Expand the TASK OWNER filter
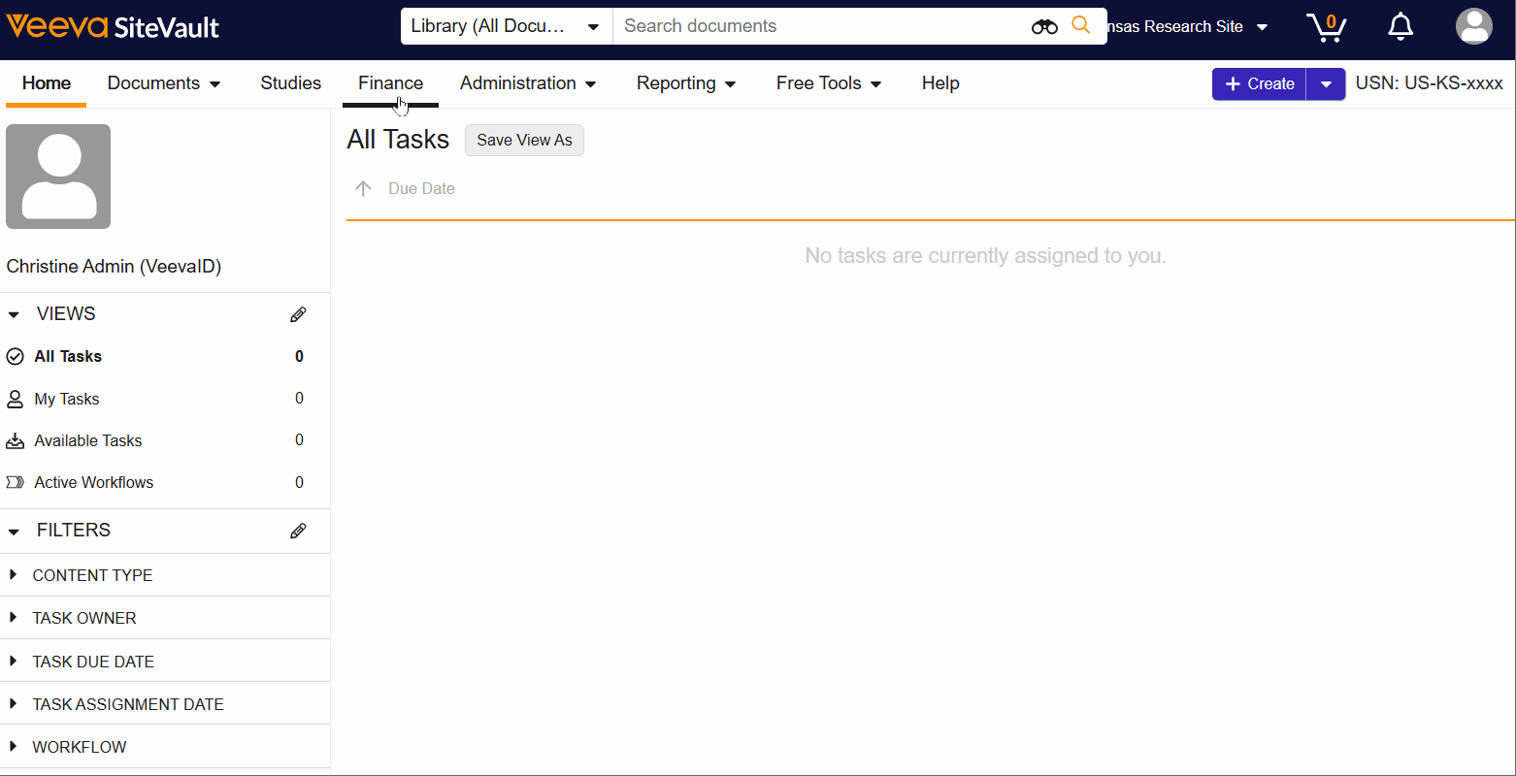The height and width of the screenshot is (776, 1516). tap(14, 618)
